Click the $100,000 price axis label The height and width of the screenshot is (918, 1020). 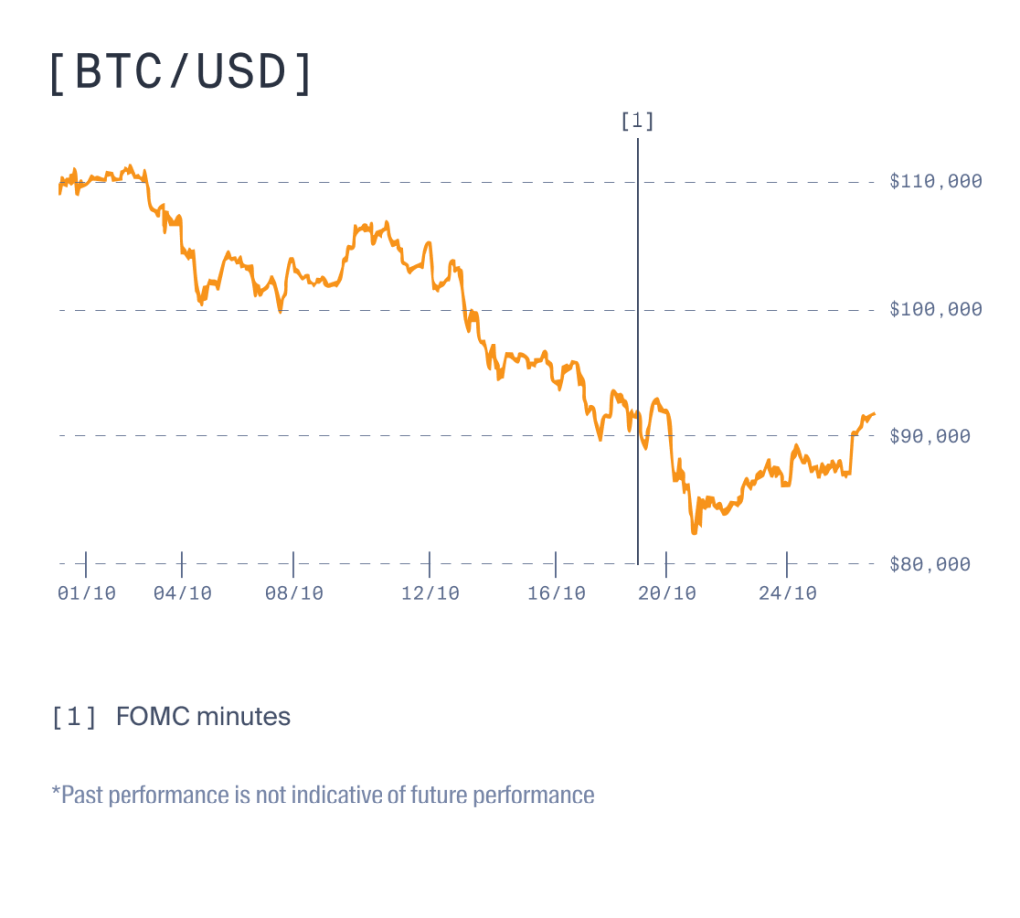pos(935,309)
